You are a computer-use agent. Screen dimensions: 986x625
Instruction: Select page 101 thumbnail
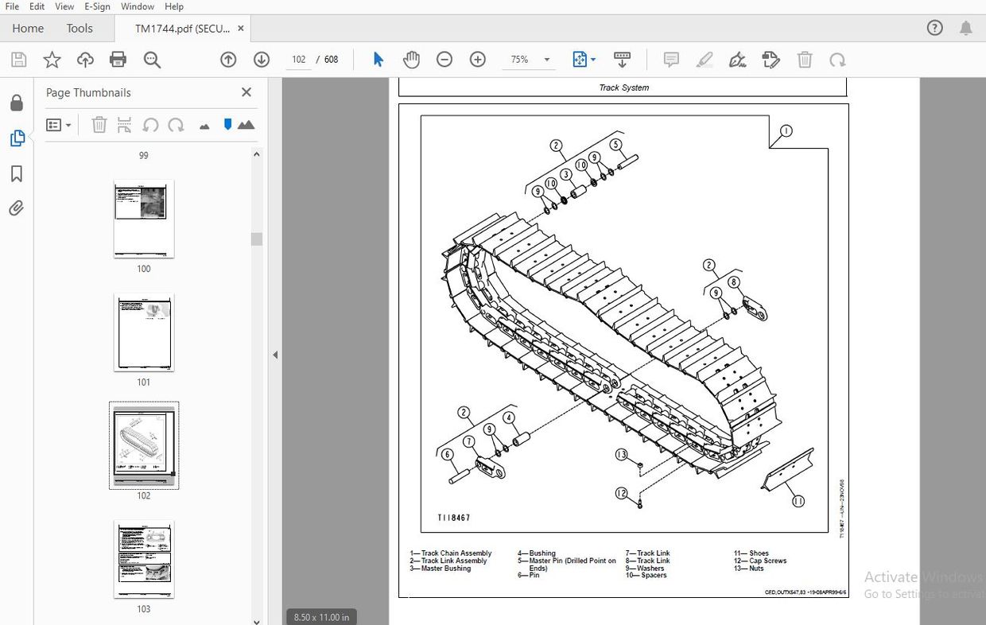[x=144, y=332]
